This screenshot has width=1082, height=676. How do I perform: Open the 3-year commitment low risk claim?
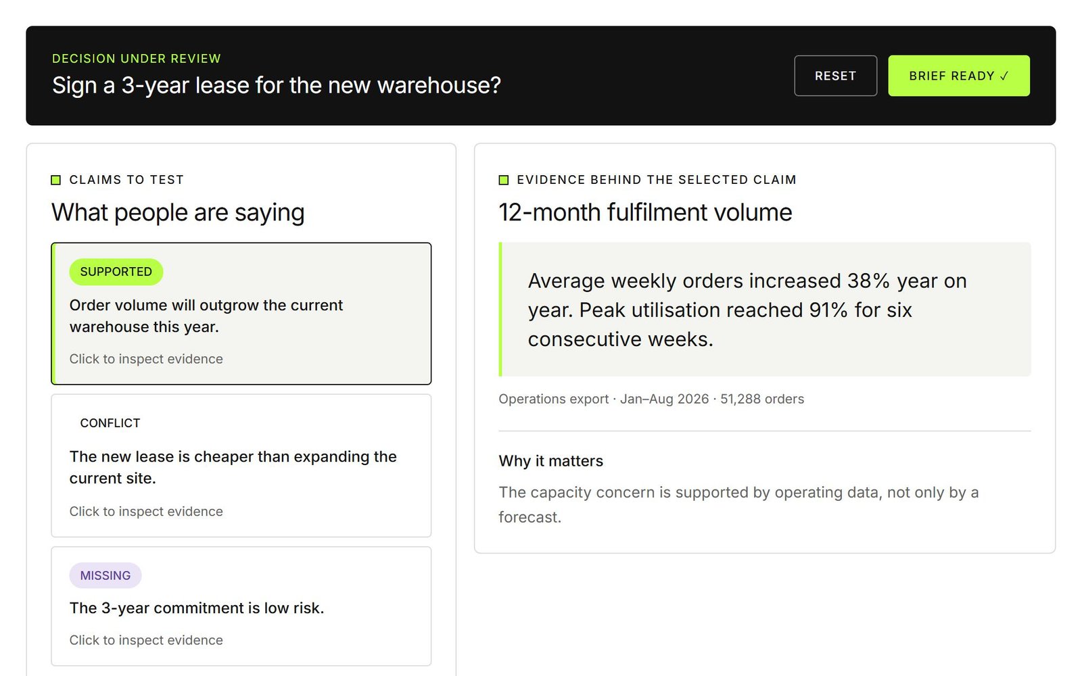point(241,606)
